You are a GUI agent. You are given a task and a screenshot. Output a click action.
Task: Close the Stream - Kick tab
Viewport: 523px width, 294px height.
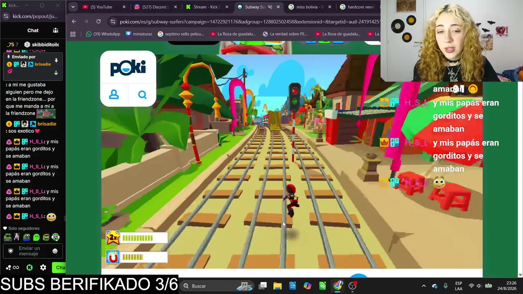point(227,7)
